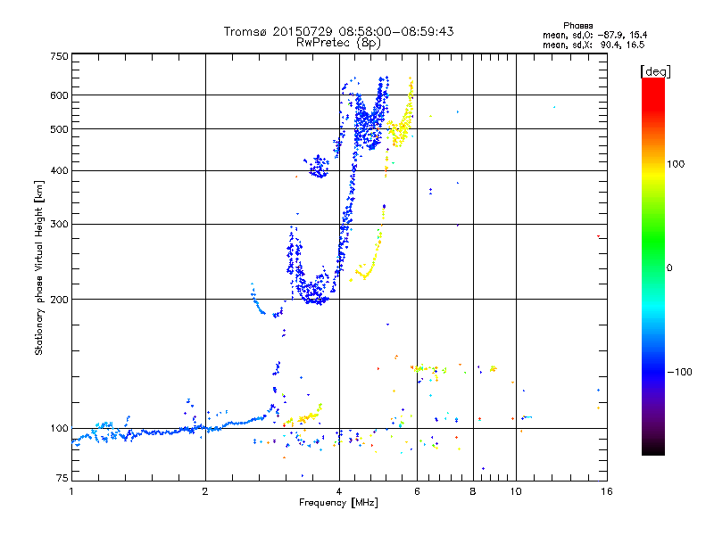
Task: Click the y-axis '600' tick label
Action: 59,95
